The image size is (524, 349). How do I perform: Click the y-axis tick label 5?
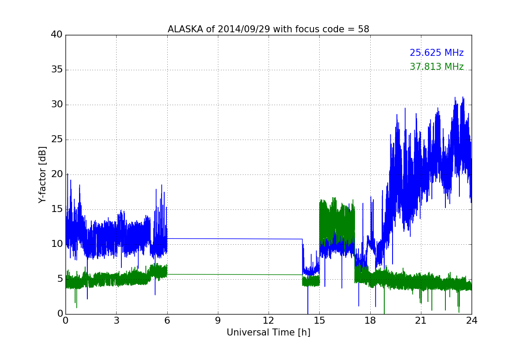click(60, 279)
